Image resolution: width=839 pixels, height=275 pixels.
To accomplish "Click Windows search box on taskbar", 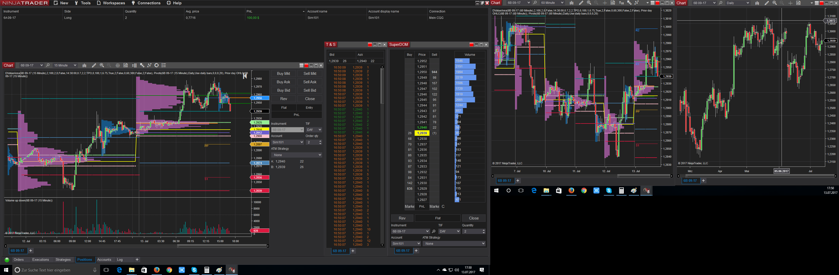I will coord(56,270).
